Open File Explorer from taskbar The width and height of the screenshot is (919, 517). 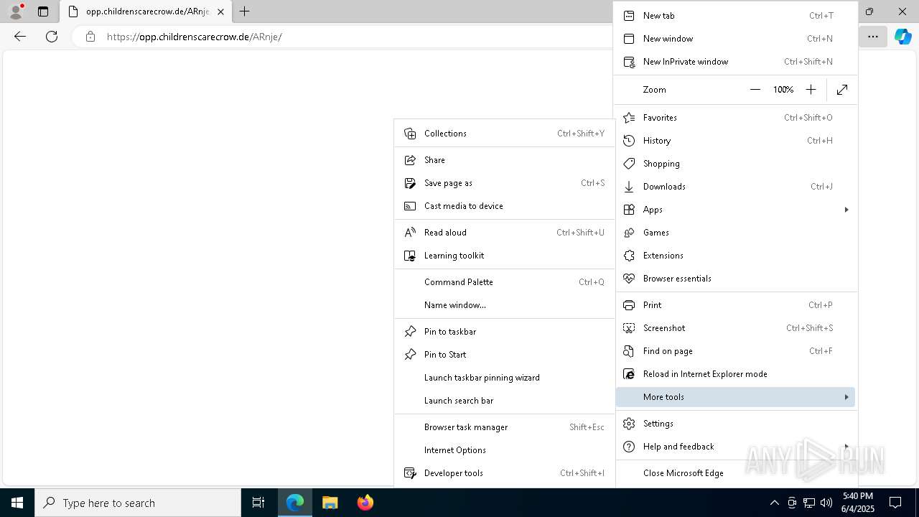tap(330, 503)
